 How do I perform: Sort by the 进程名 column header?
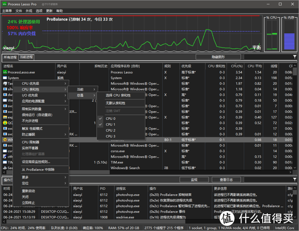[28, 66]
